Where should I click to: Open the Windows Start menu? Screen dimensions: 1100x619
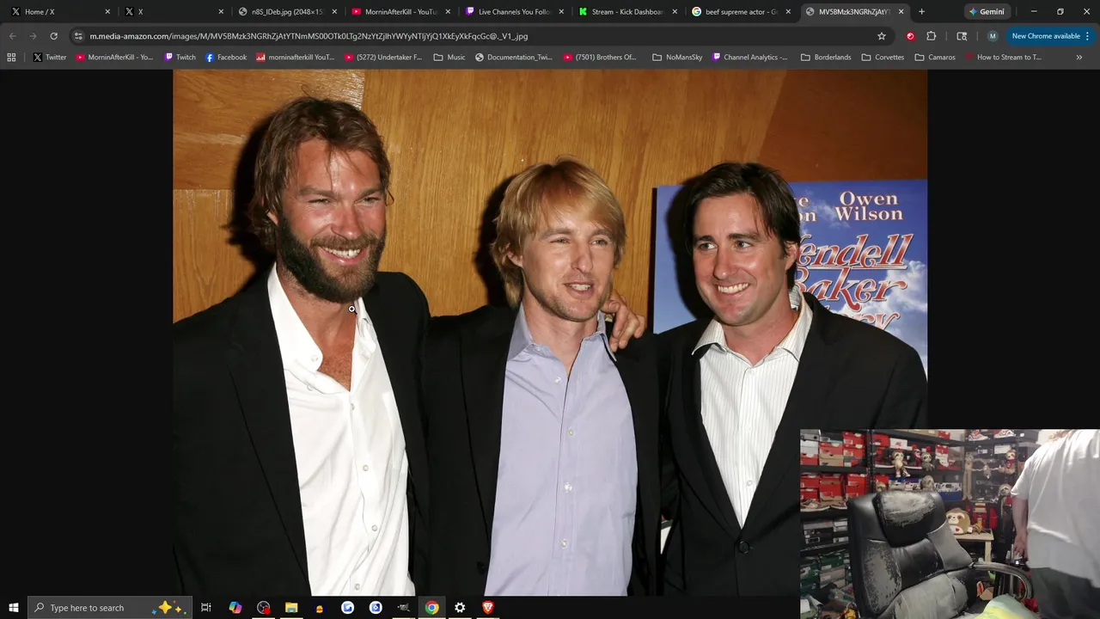13,608
